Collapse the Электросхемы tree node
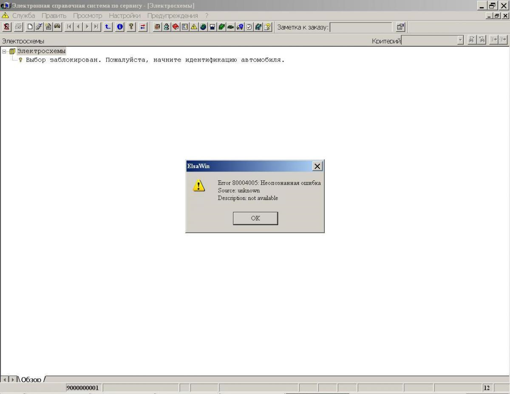Image resolution: width=510 pixels, height=394 pixels. coord(4,51)
